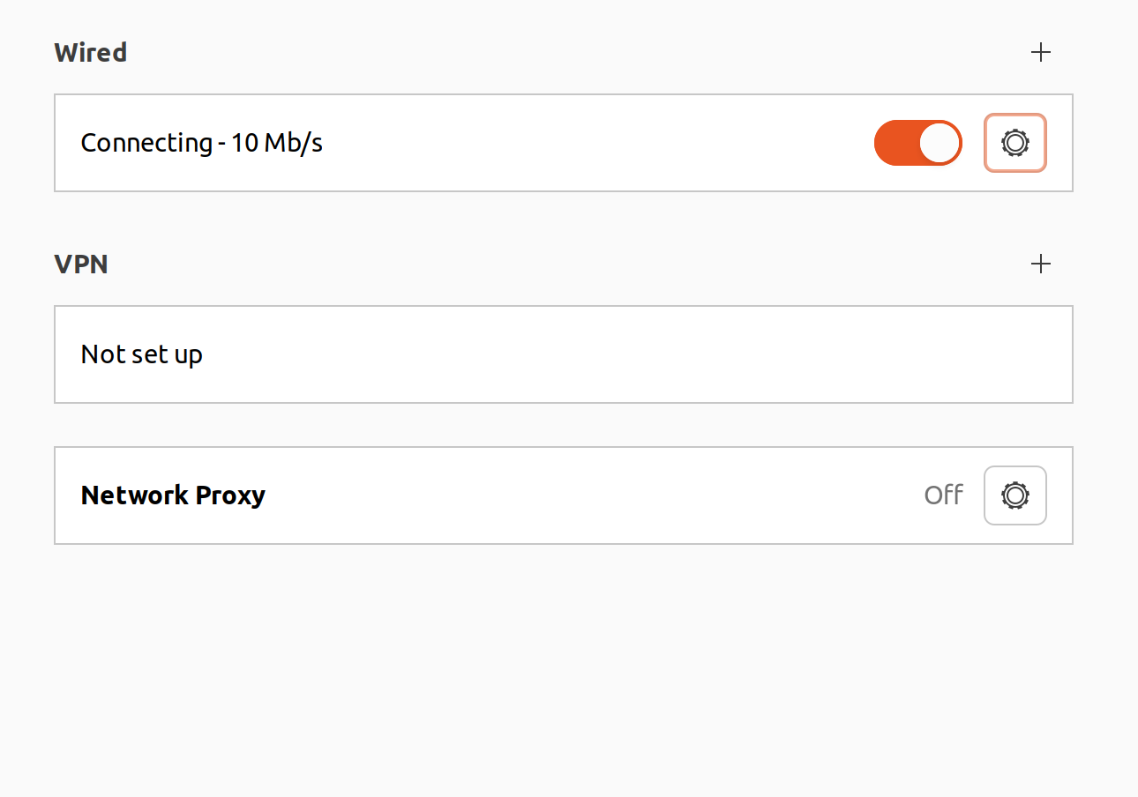
Task: Click the word "Network" in bottom row
Action: (x=134, y=495)
